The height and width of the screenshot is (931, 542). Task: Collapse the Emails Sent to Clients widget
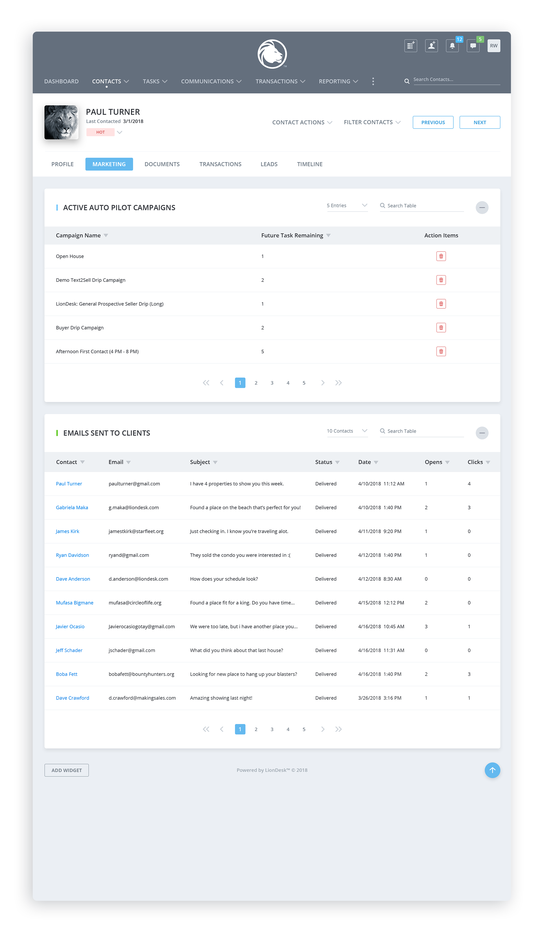[x=482, y=433]
